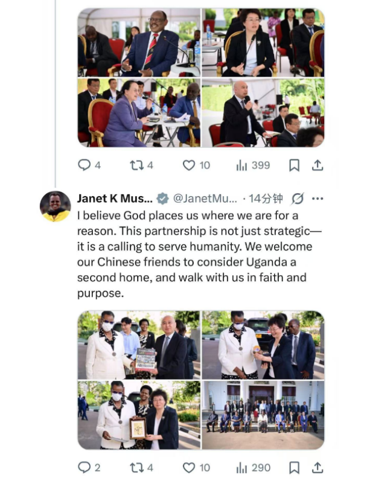This screenshot has height=481, width=367.
Task: Bookmark Janet K Museveni's tweet
Action: pos(295,468)
